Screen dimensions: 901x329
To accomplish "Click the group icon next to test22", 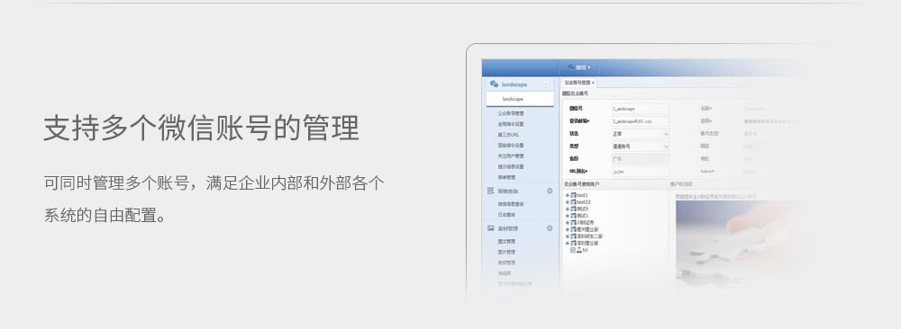I will (573, 202).
